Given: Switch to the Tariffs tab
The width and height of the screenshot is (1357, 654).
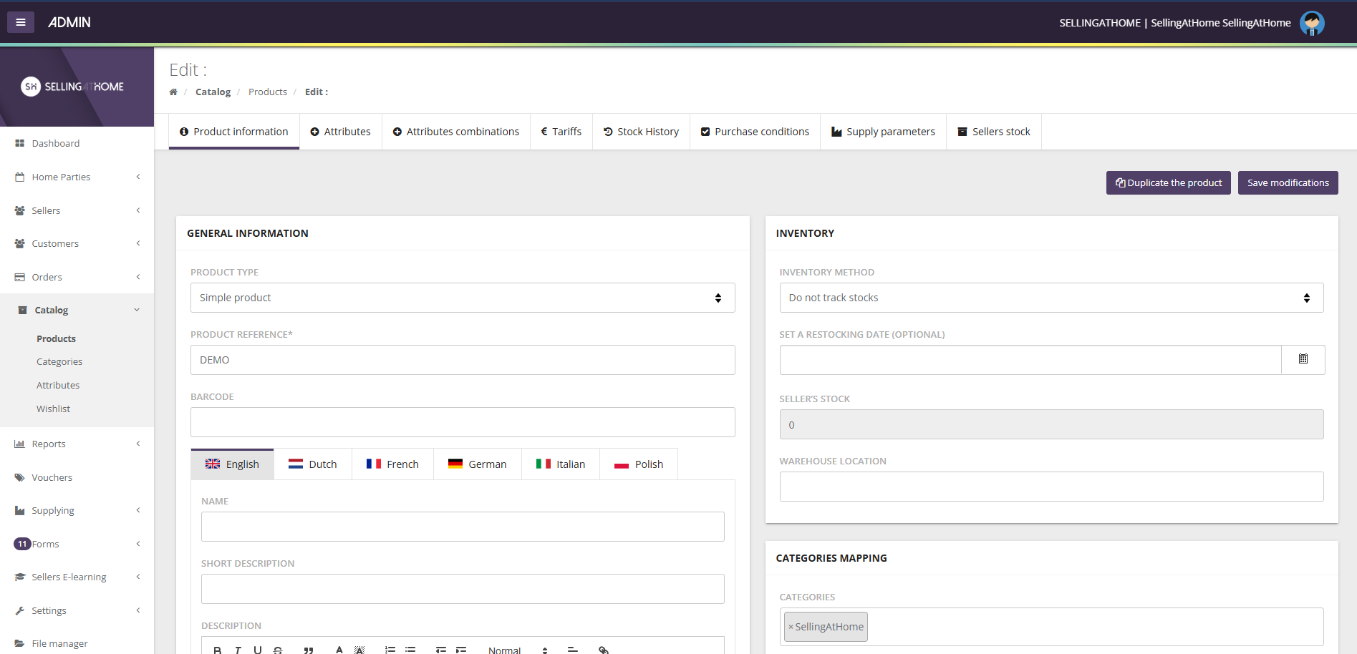Looking at the screenshot, I should 561,132.
